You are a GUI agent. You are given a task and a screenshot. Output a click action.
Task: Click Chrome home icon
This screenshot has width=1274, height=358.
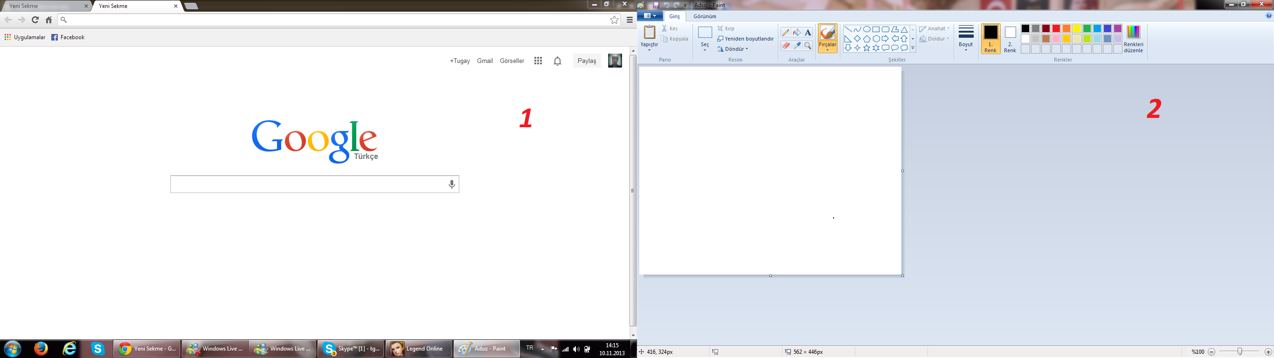[48, 20]
